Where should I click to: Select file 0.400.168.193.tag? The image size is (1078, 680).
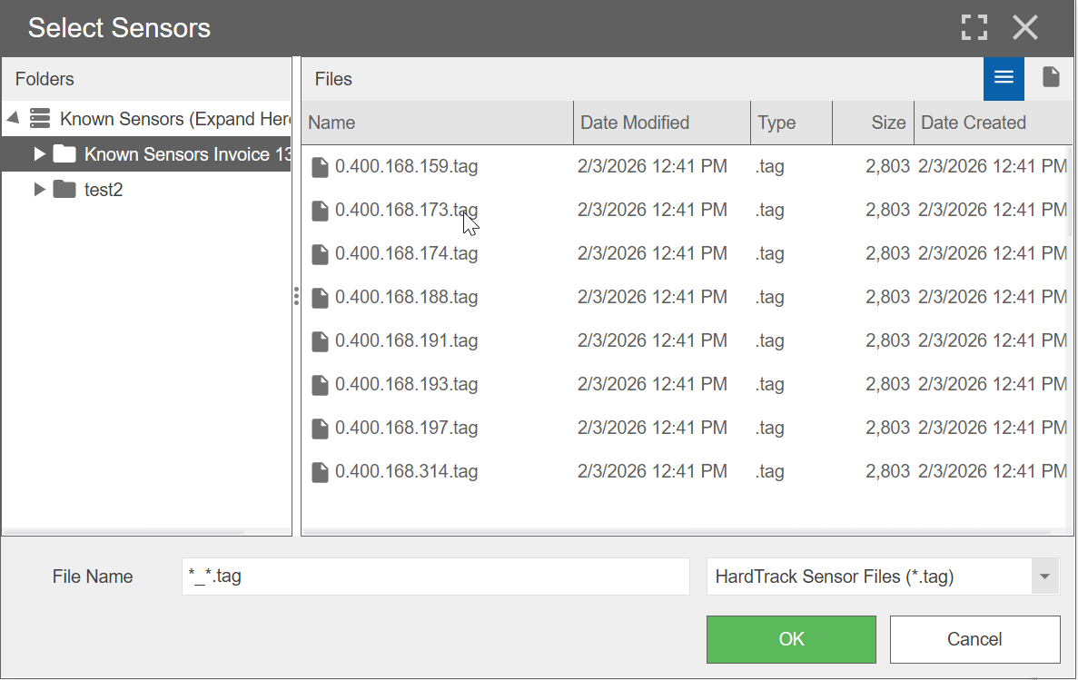406,384
